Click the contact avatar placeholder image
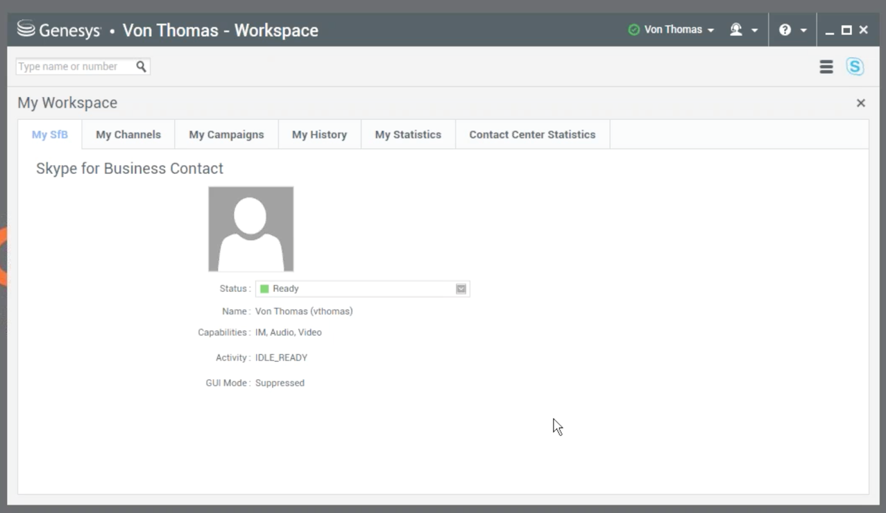Viewport: 886px width, 513px height. pos(250,229)
